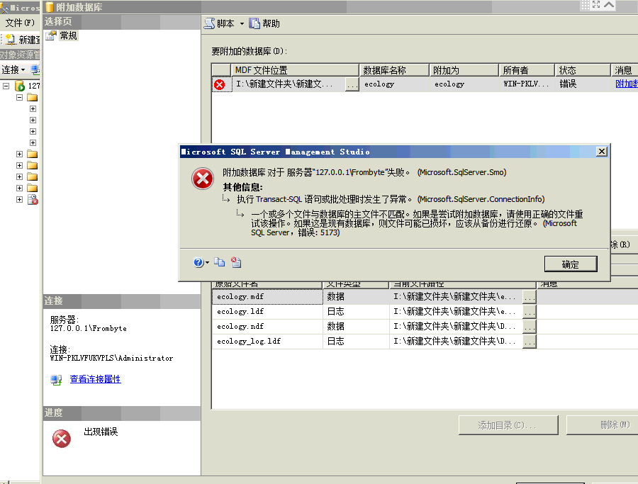The image size is (638, 484).
Task: Click browse button for MDF file location
Action: point(352,84)
